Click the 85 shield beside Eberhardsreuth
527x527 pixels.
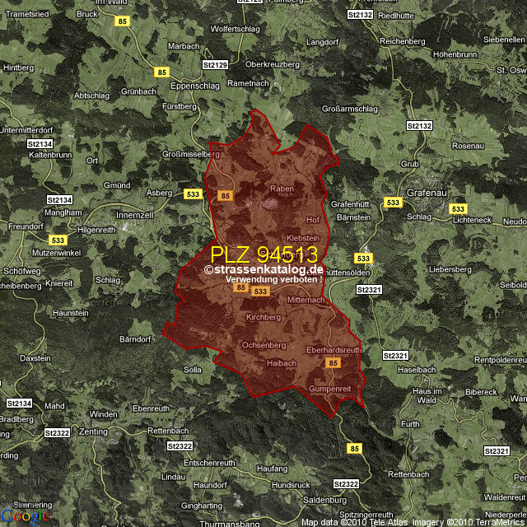(333, 362)
